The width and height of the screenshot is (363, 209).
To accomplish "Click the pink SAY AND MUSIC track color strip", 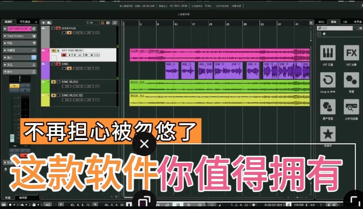I will click(45, 55).
